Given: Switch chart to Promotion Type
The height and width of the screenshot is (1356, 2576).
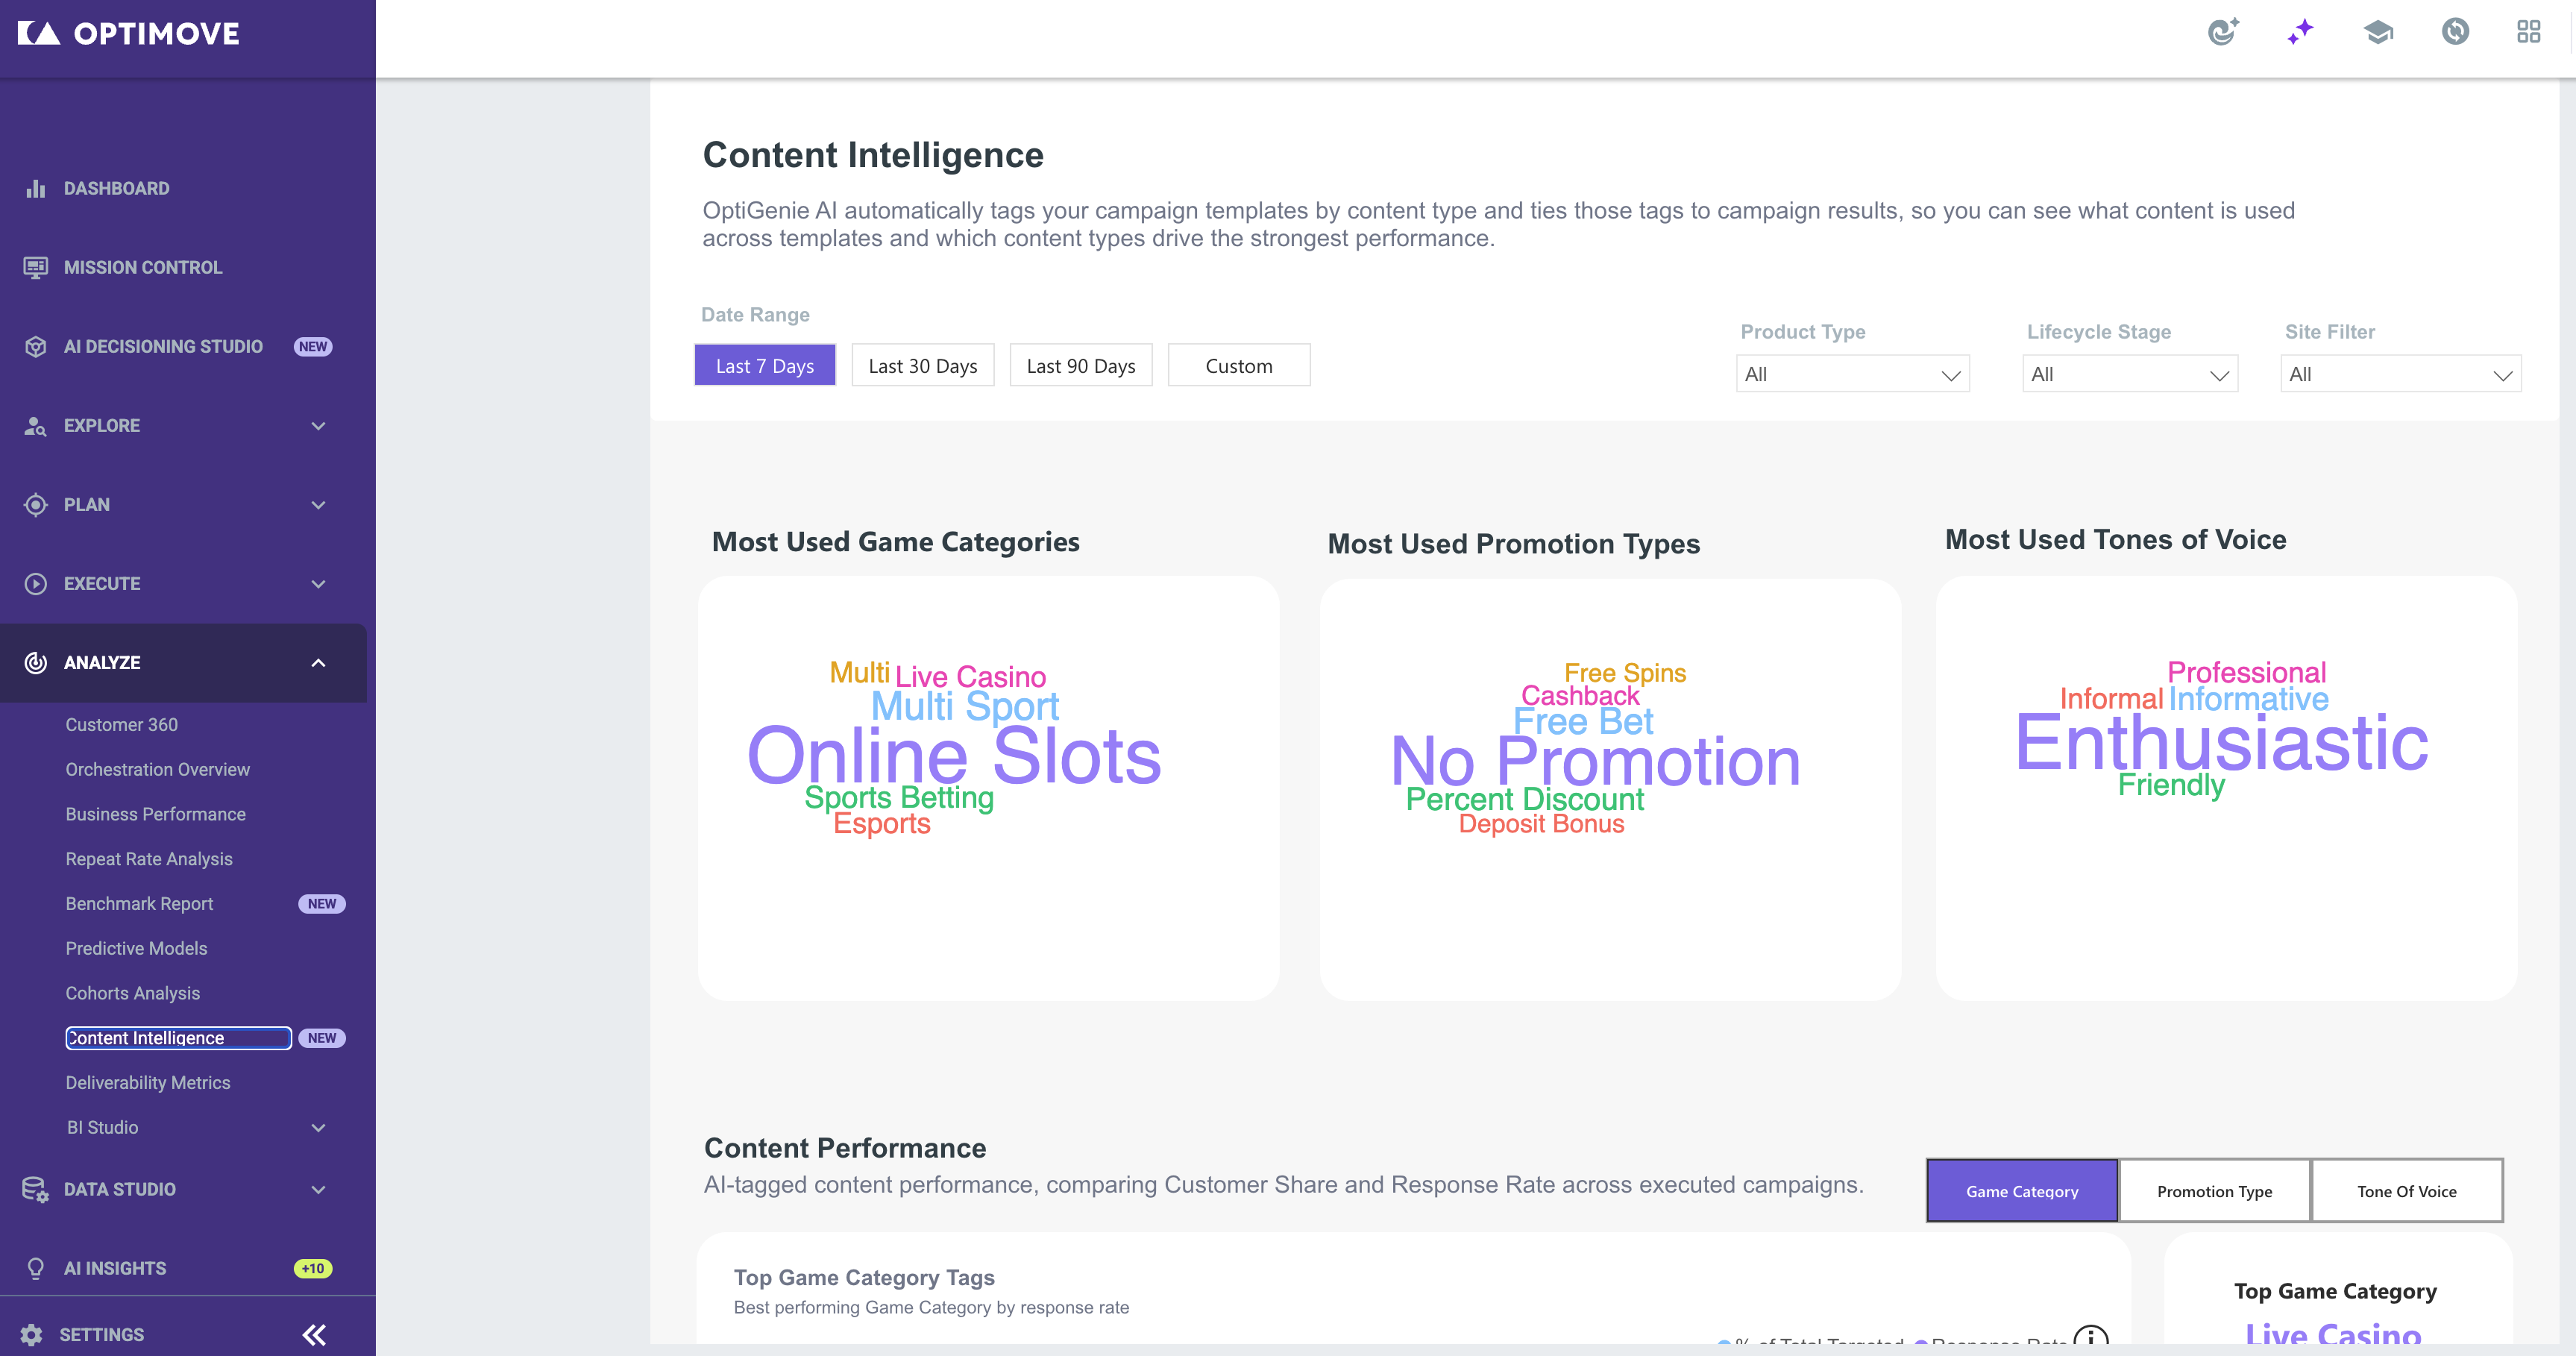Looking at the screenshot, I should [2213, 1191].
